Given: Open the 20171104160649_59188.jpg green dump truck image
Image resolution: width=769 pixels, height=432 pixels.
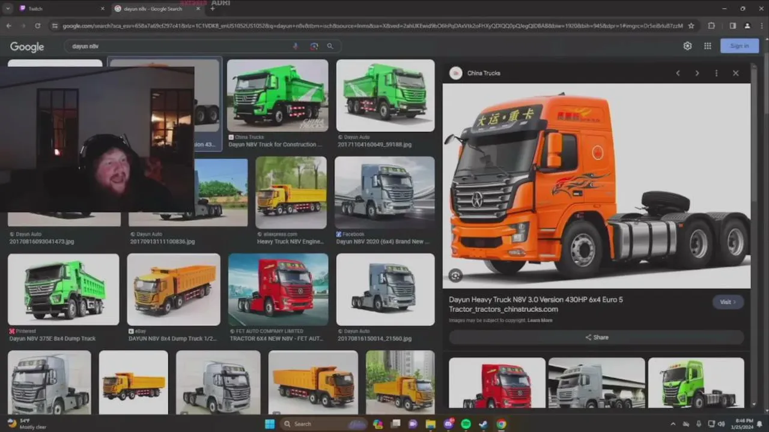Looking at the screenshot, I should click(x=385, y=95).
